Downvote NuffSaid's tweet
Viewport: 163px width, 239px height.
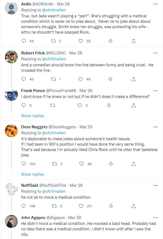110,206
